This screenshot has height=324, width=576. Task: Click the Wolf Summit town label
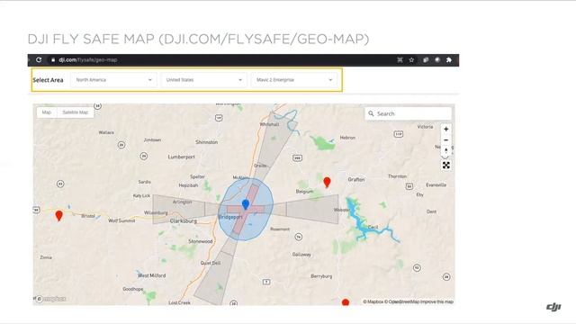click(121, 220)
